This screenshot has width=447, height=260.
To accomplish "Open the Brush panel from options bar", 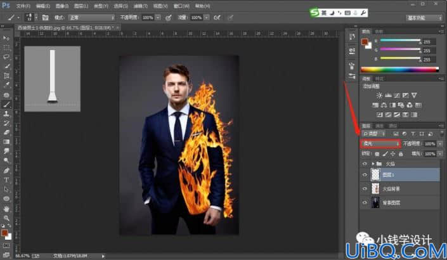I will 45,17.
